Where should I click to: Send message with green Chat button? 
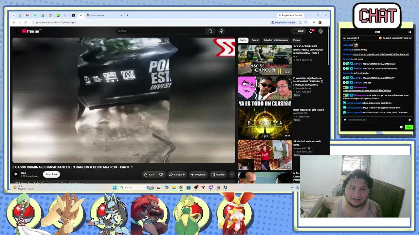point(409,127)
